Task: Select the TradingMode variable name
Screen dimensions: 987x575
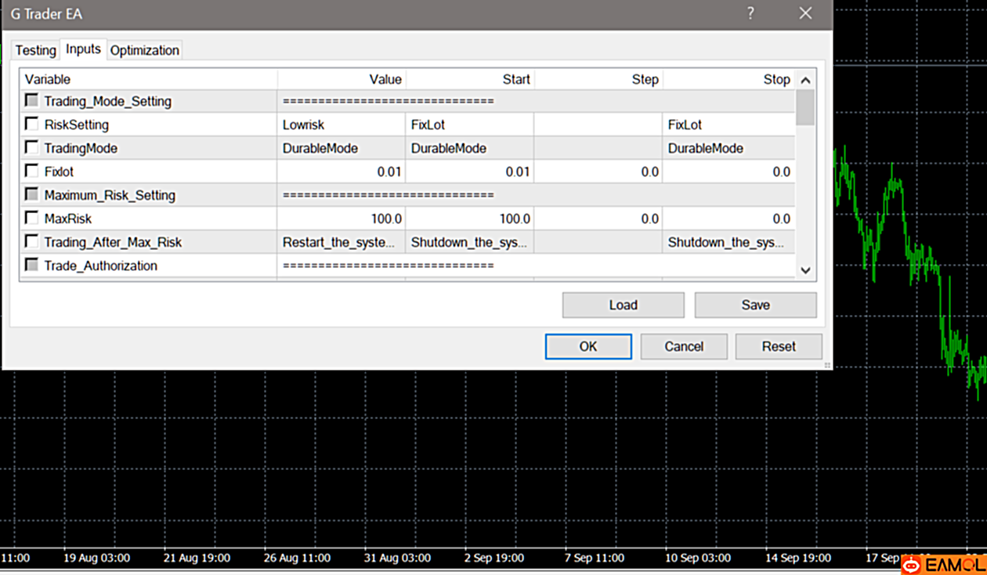Action: [x=81, y=148]
